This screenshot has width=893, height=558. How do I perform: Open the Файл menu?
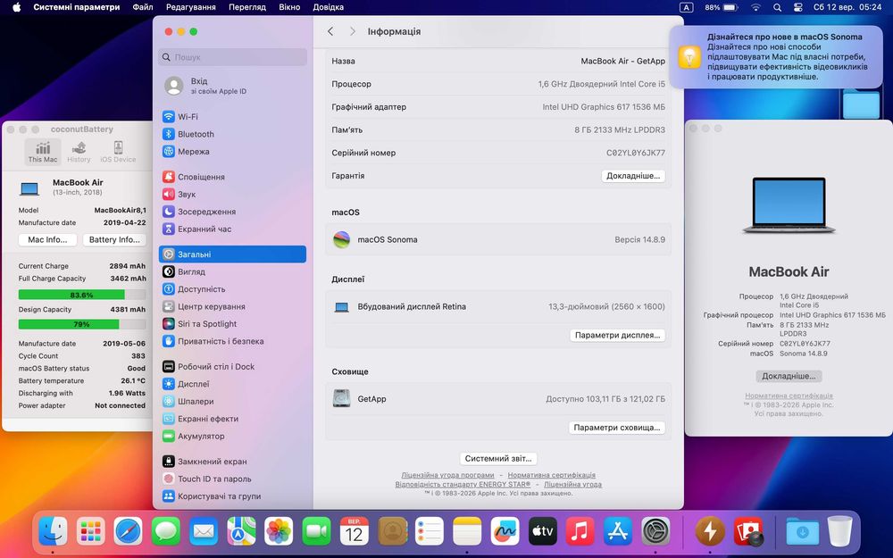pyautogui.click(x=142, y=7)
